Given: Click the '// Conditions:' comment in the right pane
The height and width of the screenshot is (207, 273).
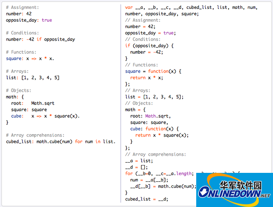Looking at the screenshot, I should click(x=142, y=39).
